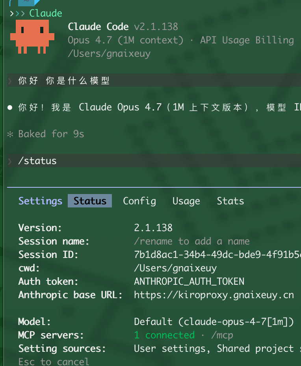Open the Usage tab

click(186, 201)
